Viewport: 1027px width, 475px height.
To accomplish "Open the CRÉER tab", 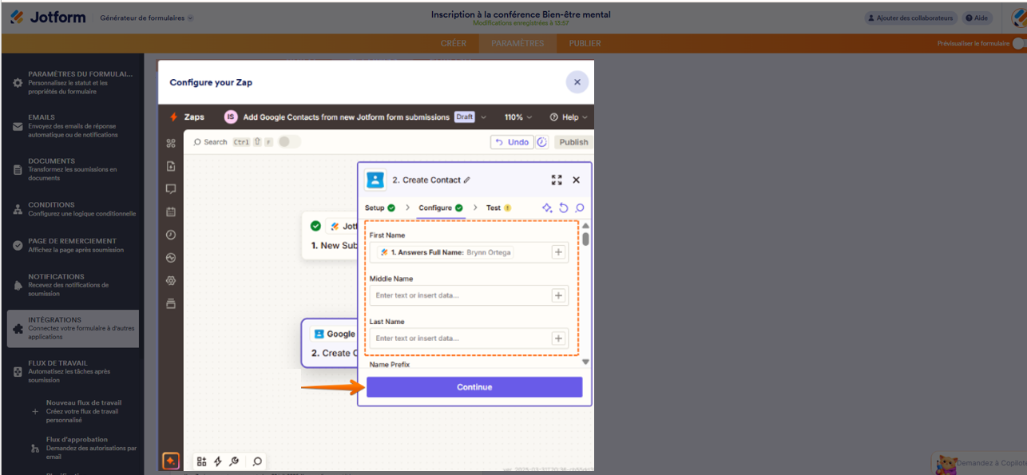I will [x=454, y=43].
